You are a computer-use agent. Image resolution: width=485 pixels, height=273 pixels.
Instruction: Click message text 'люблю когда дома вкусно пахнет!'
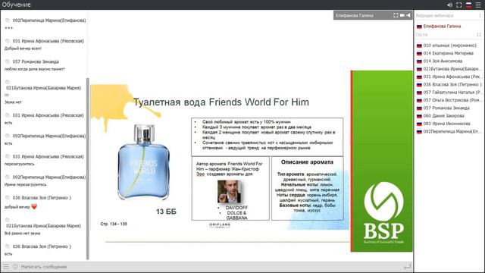click(x=35, y=69)
